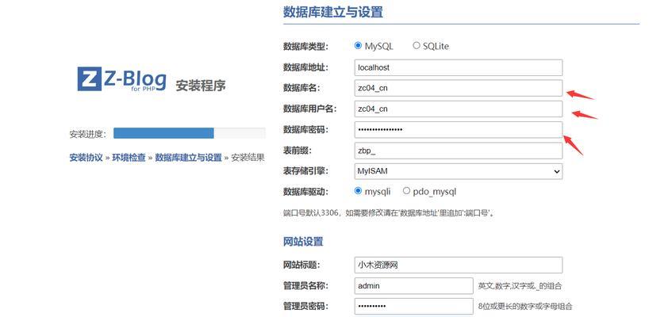Open the MyISAM storage engine dropdown

pyautogui.click(x=458, y=171)
